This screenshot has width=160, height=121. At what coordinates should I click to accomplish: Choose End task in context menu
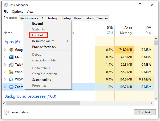point(38,35)
